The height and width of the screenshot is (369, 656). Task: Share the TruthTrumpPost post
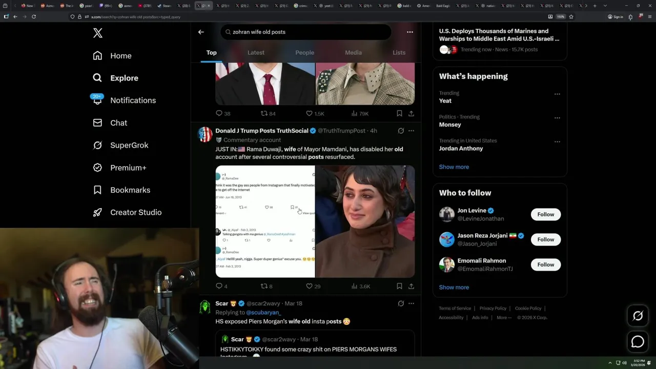pyautogui.click(x=411, y=286)
